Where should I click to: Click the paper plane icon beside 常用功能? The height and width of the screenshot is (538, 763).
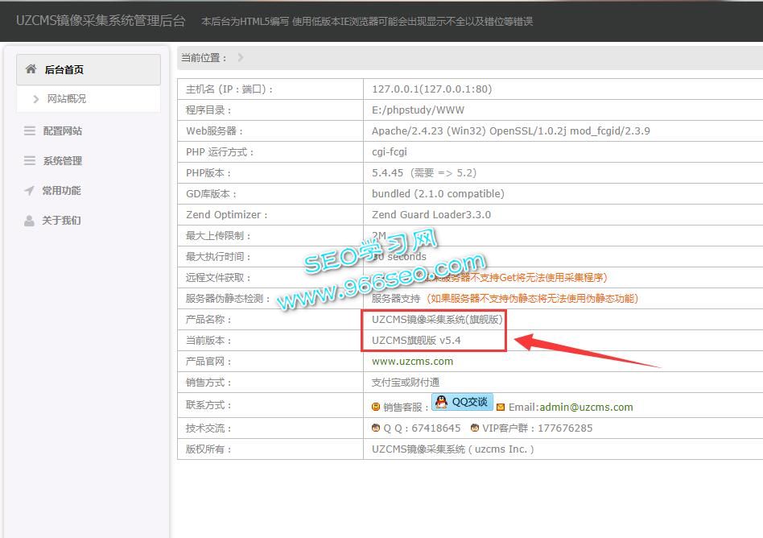pos(29,190)
